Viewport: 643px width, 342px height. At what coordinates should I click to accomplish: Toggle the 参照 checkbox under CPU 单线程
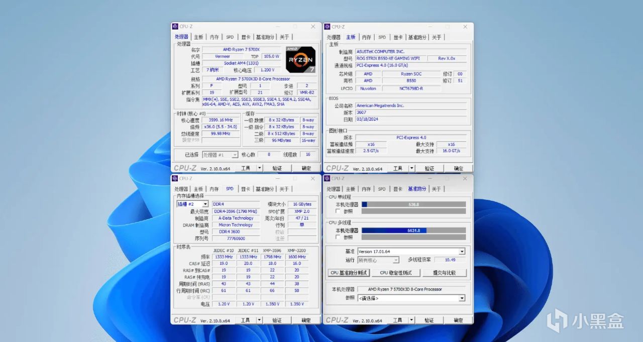click(x=338, y=211)
